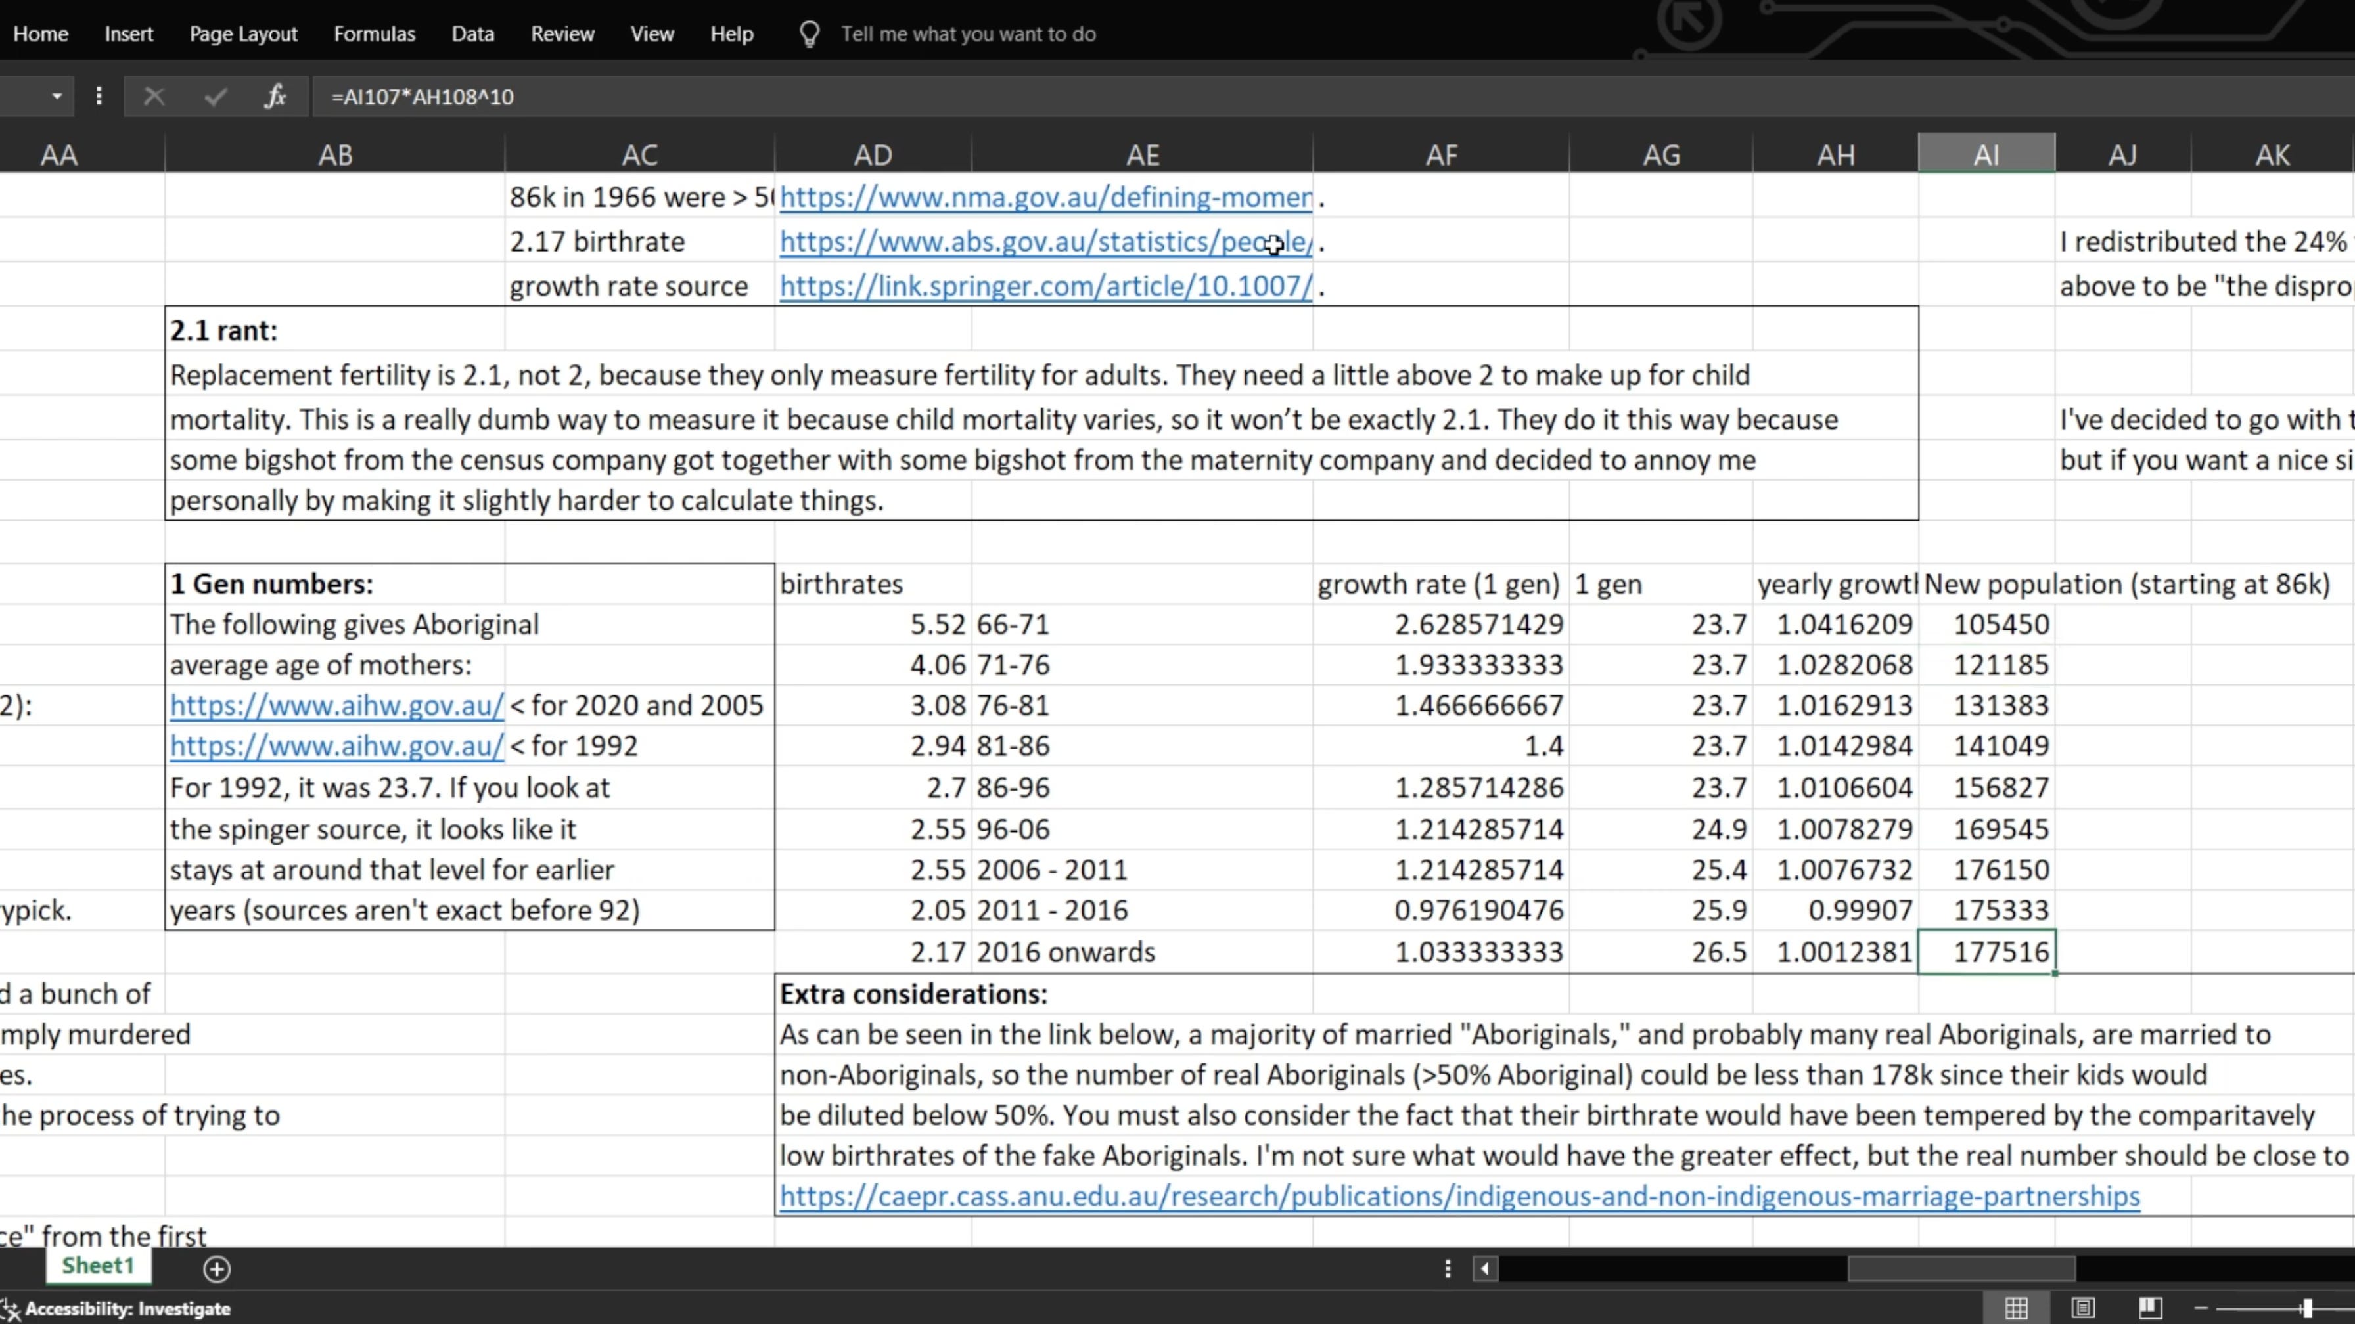Click the sheet tab bar splitter dots
2355x1324 pixels.
click(x=1447, y=1268)
